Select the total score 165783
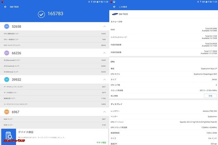The height and width of the screenshot is (145, 218). point(55,13)
